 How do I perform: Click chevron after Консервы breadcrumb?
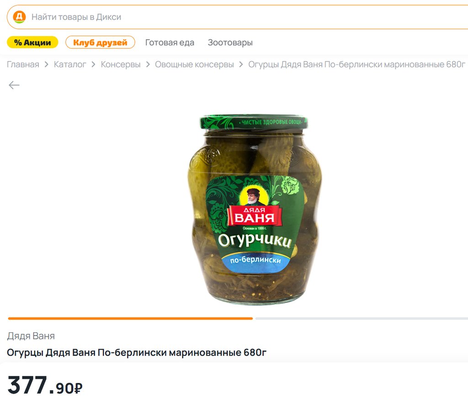click(x=148, y=64)
